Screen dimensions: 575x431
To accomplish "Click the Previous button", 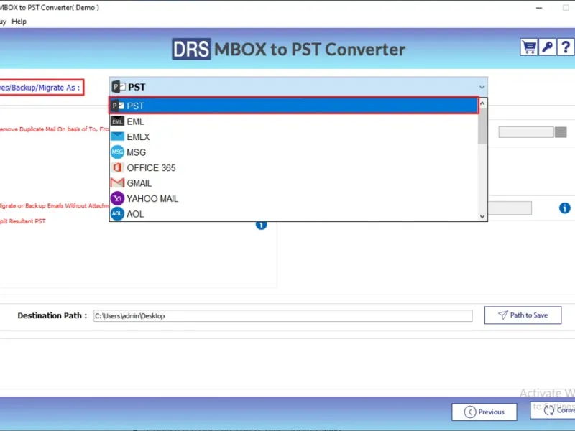I will (x=484, y=412).
